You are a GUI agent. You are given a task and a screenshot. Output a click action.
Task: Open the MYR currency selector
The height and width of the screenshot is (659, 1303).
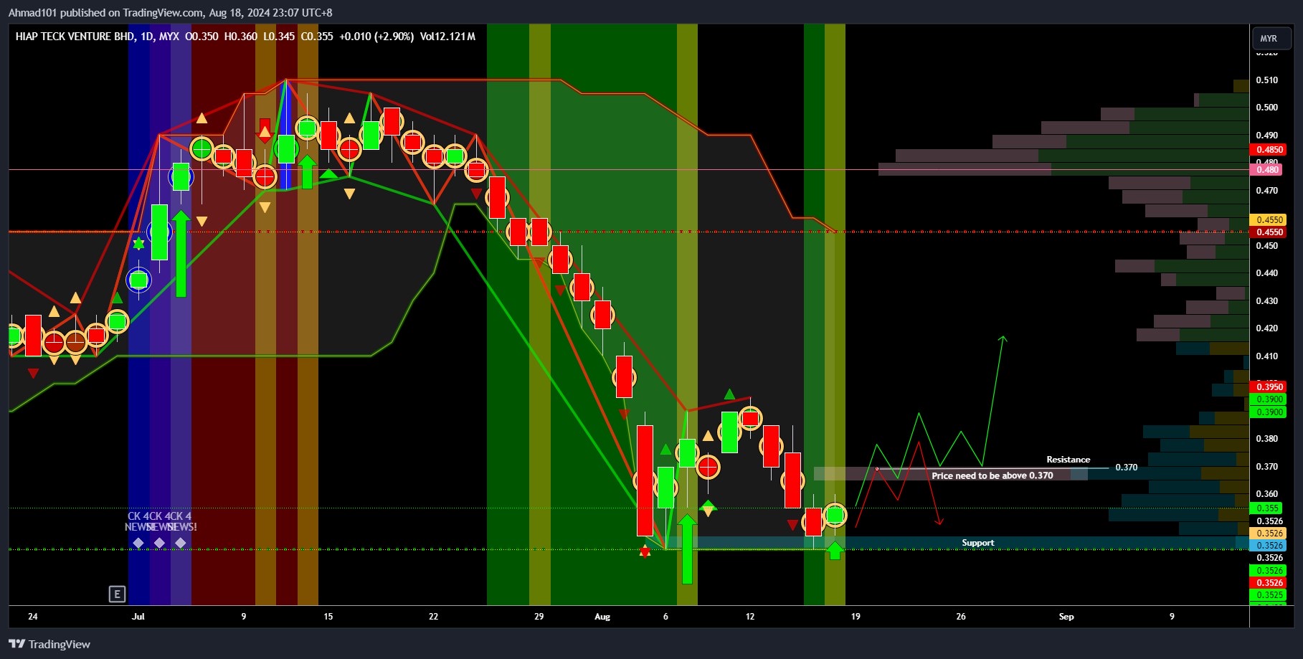point(1271,38)
